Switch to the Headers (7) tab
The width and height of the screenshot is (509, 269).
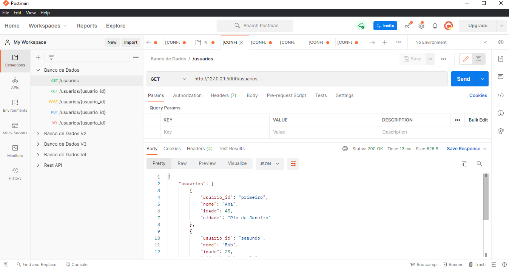pyautogui.click(x=223, y=95)
